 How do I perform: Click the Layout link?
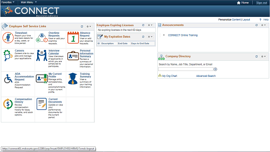point(246,20)
